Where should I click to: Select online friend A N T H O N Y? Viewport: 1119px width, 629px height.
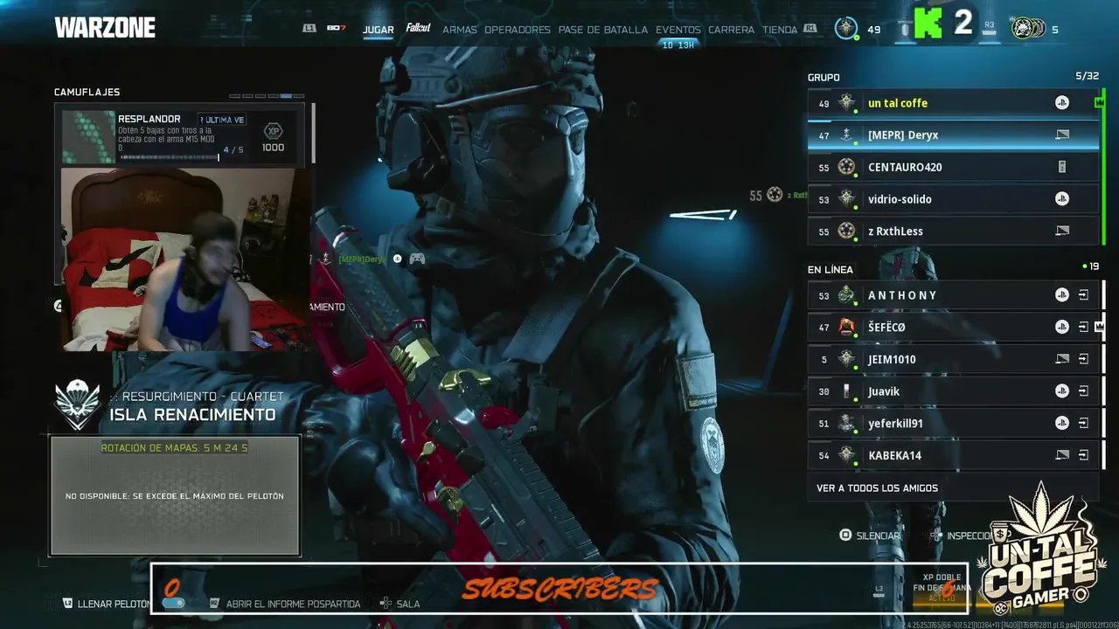pos(953,295)
